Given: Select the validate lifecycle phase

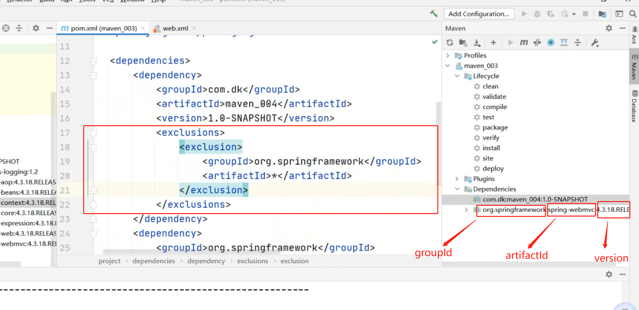Looking at the screenshot, I should click(494, 97).
